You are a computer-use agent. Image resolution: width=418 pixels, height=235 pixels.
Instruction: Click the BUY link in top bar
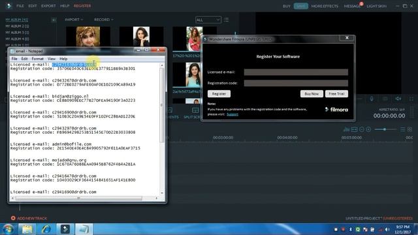coord(287,6)
